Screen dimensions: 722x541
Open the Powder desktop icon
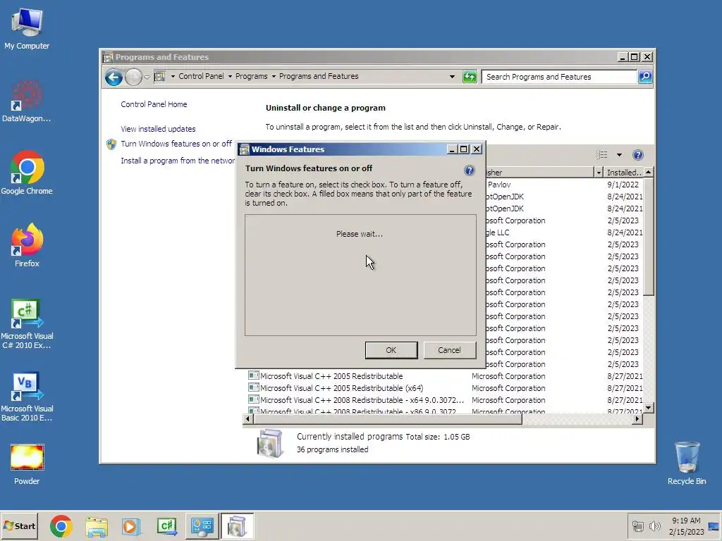pos(27,464)
